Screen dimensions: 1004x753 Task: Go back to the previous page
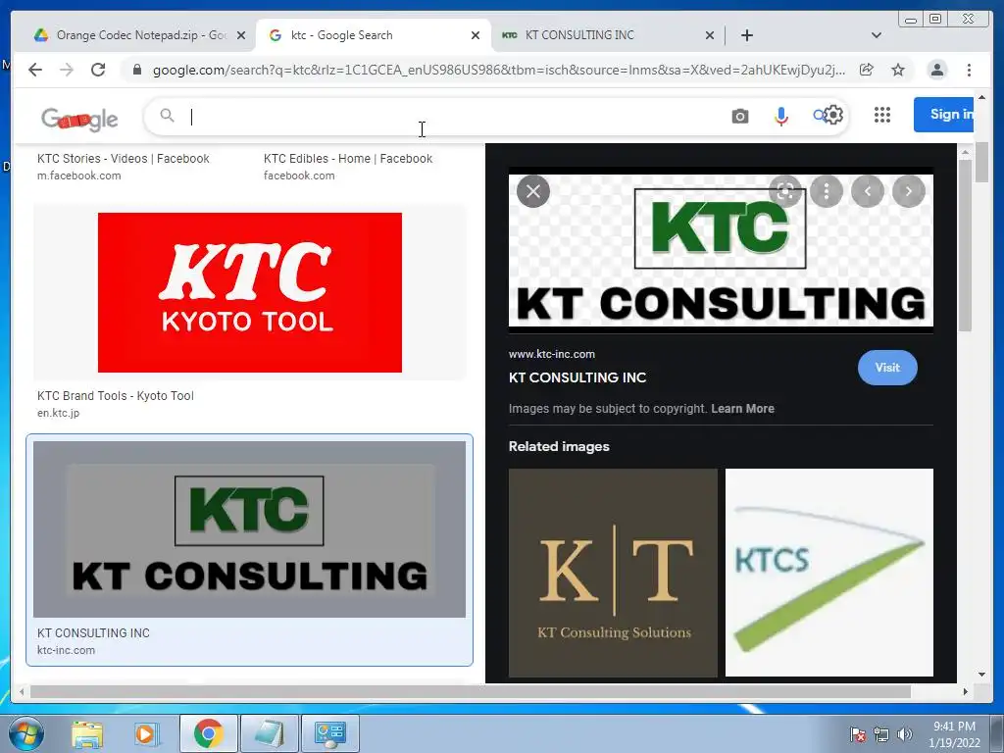tap(35, 70)
